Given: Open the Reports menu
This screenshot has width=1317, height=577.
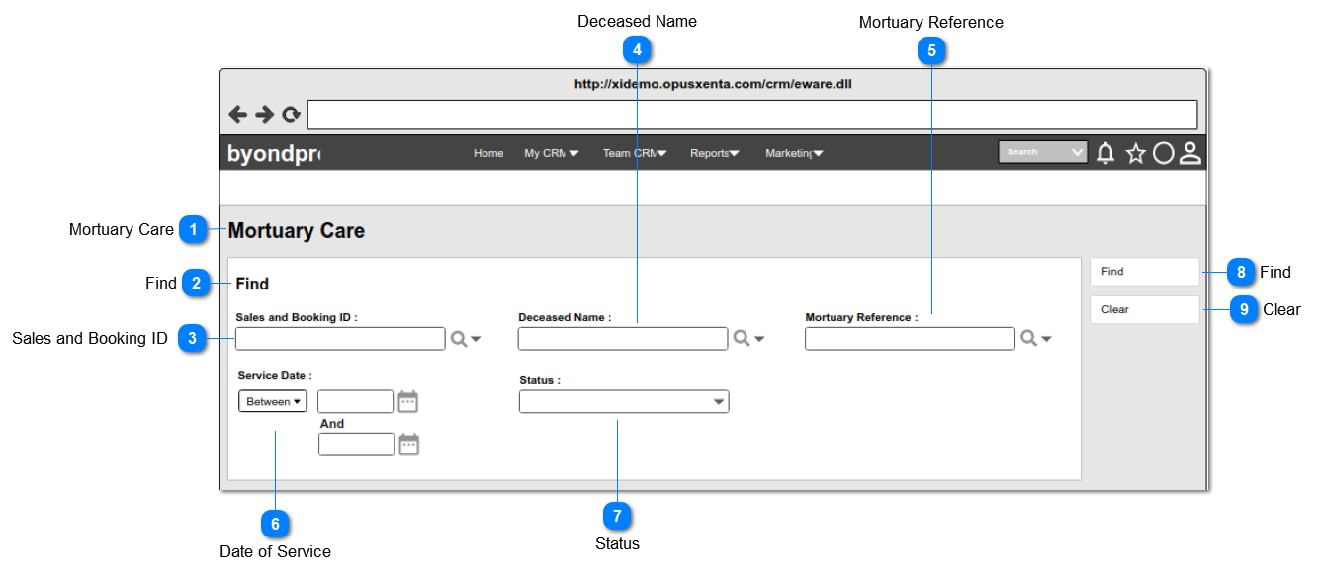Looking at the screenshot, I should (x=715, y=153).
